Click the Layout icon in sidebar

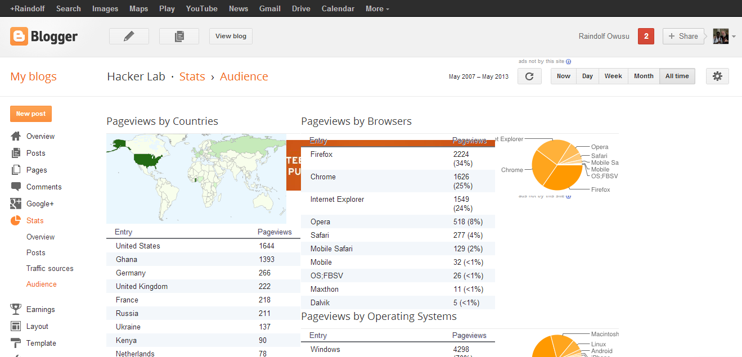pos(16,326)
